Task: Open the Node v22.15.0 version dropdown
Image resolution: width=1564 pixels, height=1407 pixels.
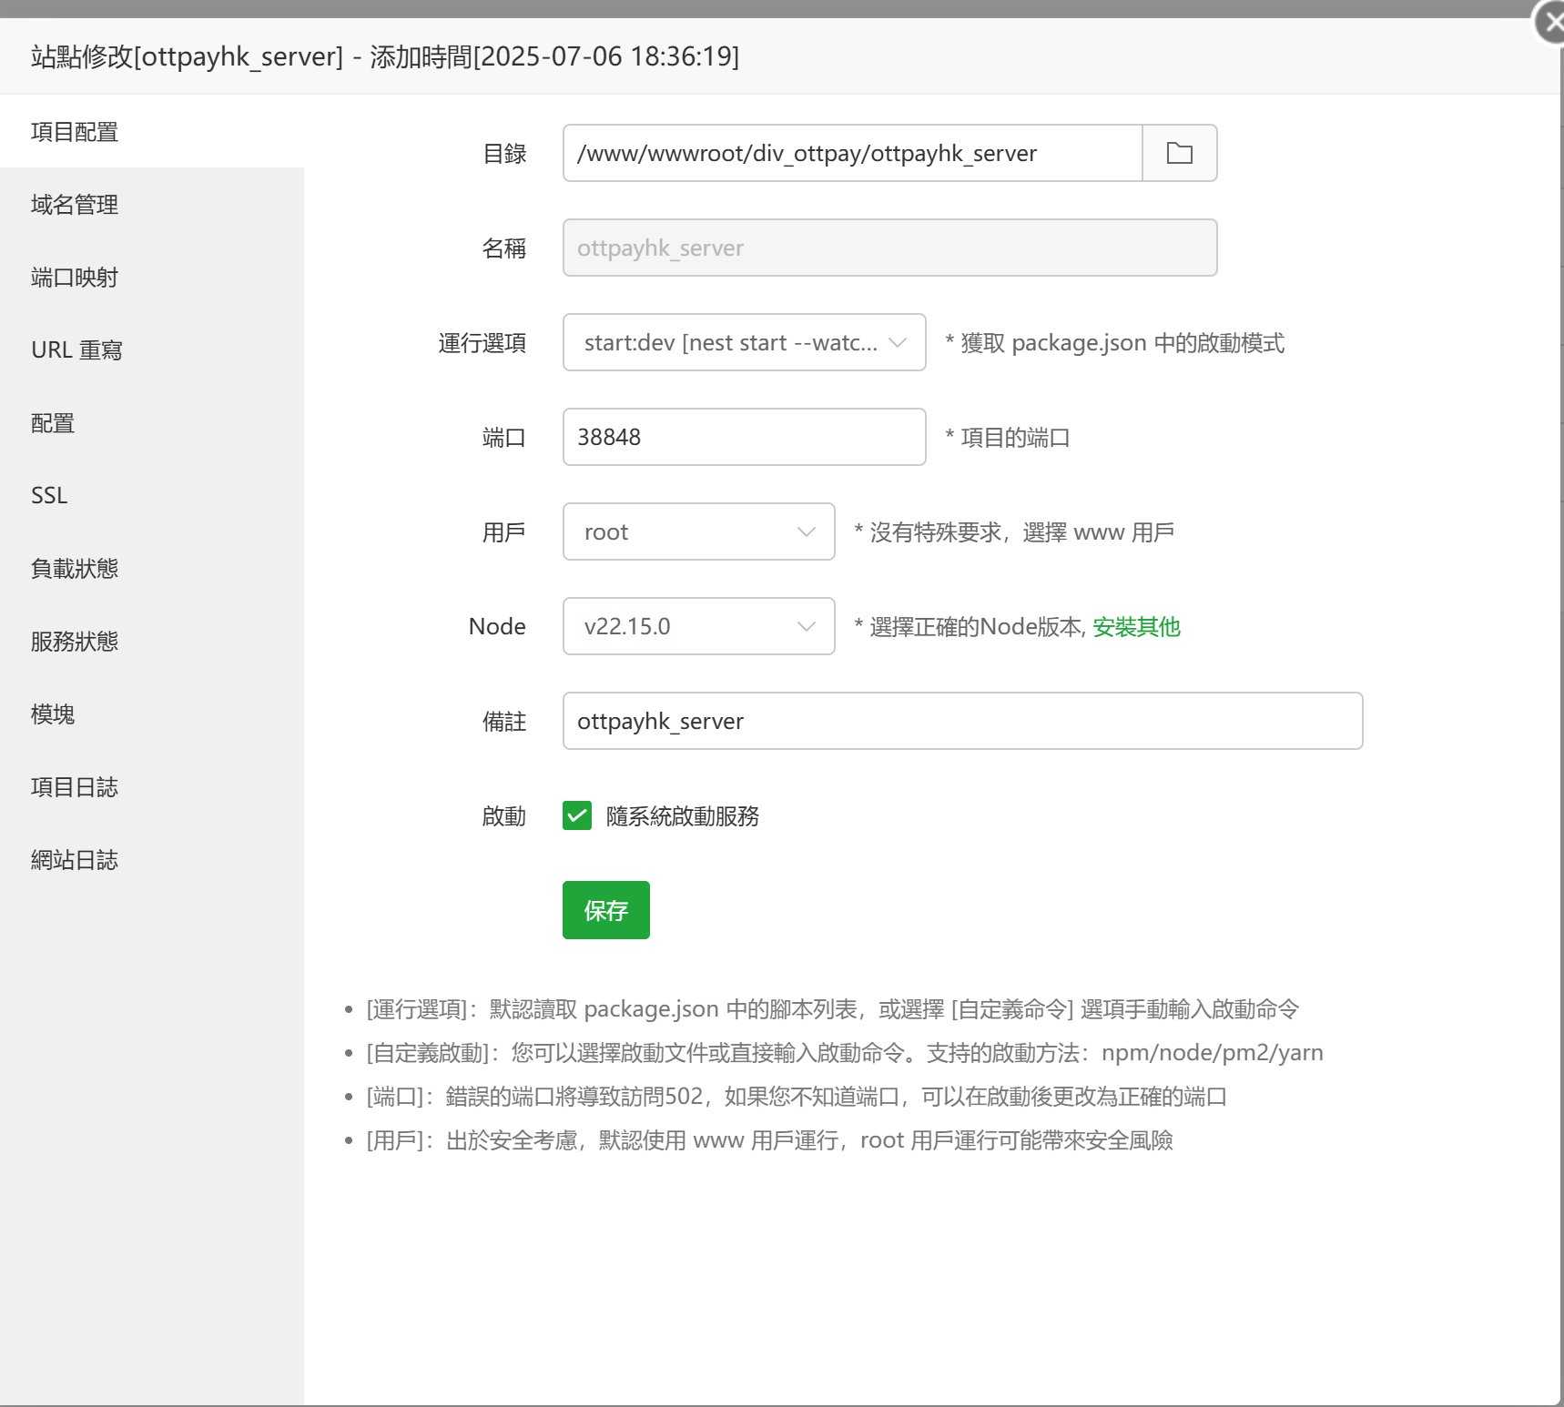Action: pyautogui.click(x=699, y=626)
